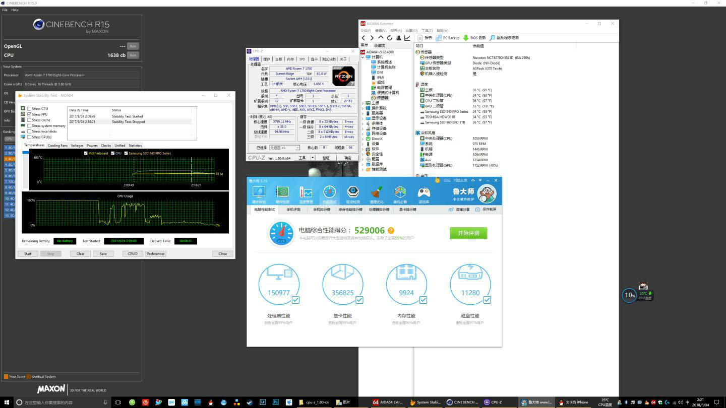Open File menu in Cinebench

pyautogui.click(x=5, y=10)
